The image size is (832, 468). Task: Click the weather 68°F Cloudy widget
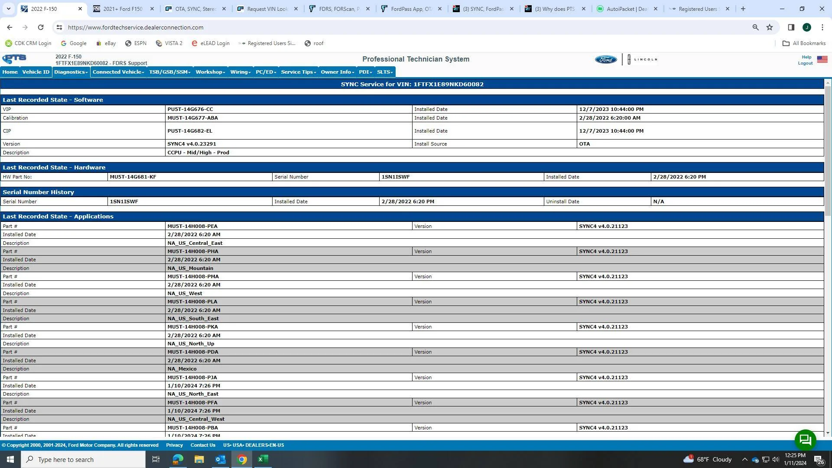708,459
